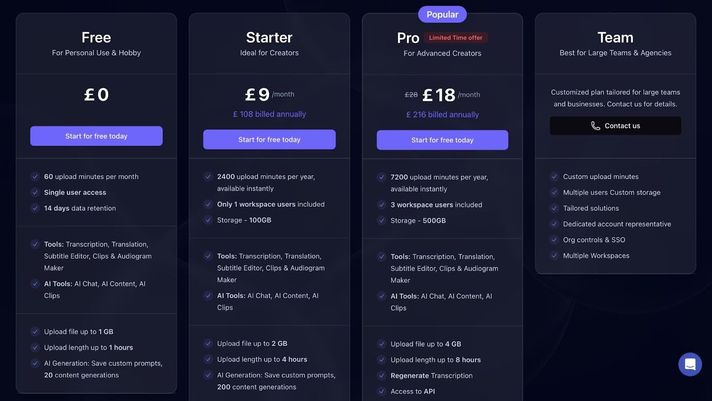Open the chat support widget icon

point(690,365)
